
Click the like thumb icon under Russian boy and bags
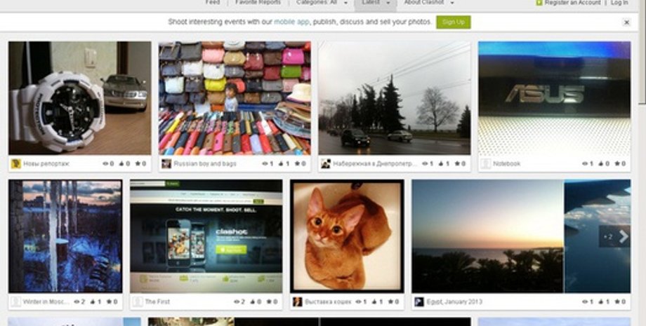point(281,163)
